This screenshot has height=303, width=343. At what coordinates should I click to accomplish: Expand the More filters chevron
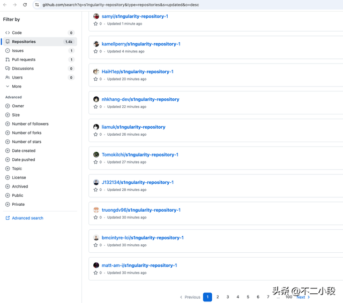click(8, 87)
